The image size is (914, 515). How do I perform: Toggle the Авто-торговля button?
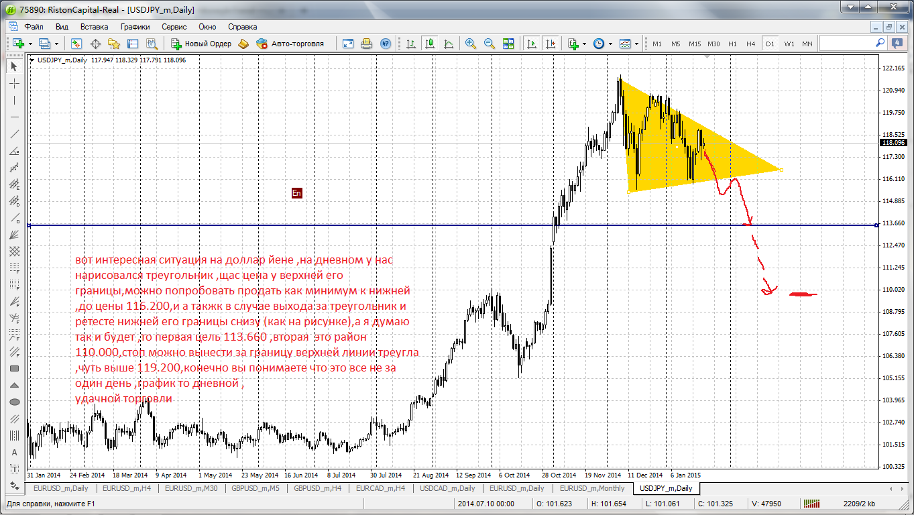pos(290,44)
